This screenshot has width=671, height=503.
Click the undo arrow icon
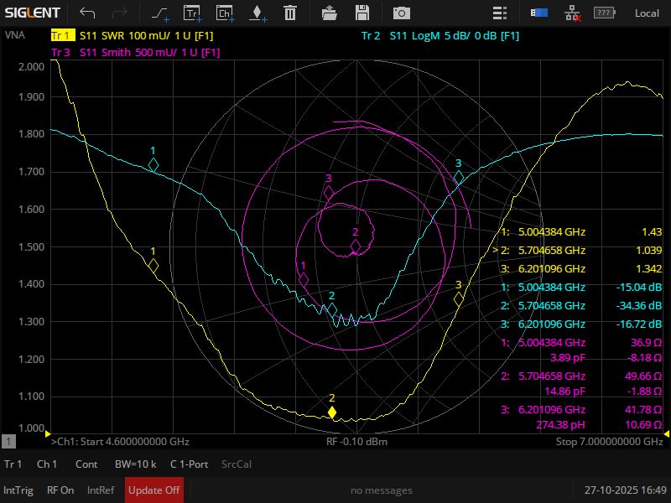[x=87, y=13]
